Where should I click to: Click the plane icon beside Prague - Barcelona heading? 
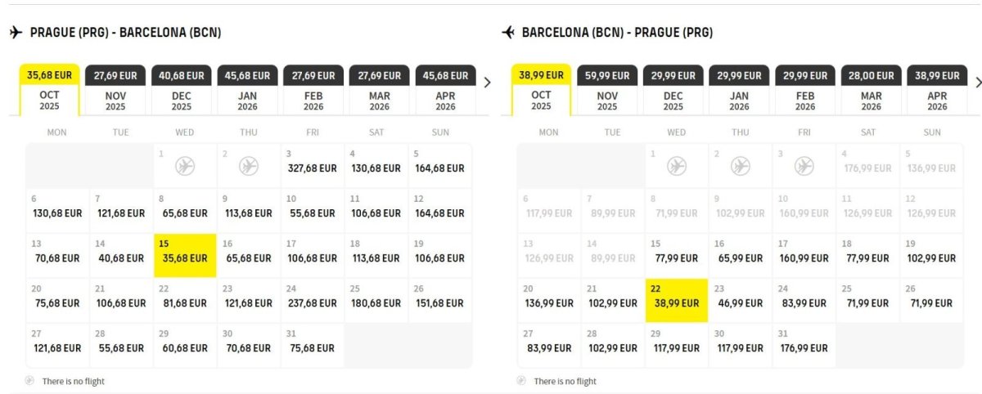click(16, 33)
